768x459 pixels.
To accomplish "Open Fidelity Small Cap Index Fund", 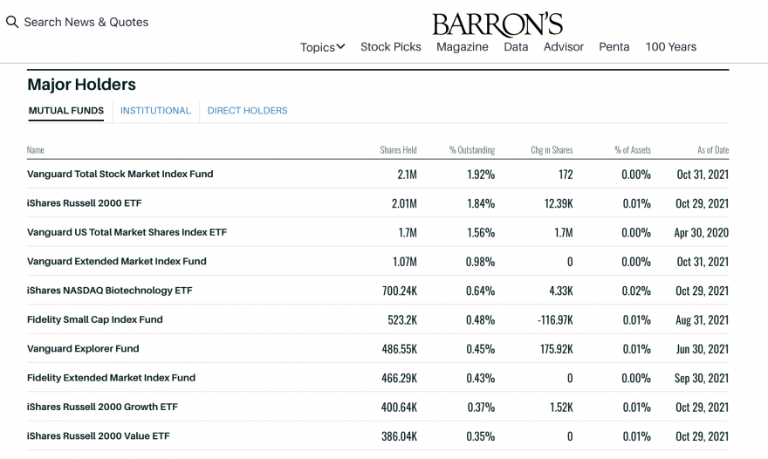I will [95, 319].
